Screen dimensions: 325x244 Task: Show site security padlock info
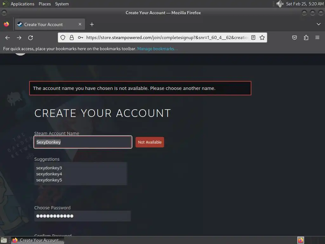point(72,37)
